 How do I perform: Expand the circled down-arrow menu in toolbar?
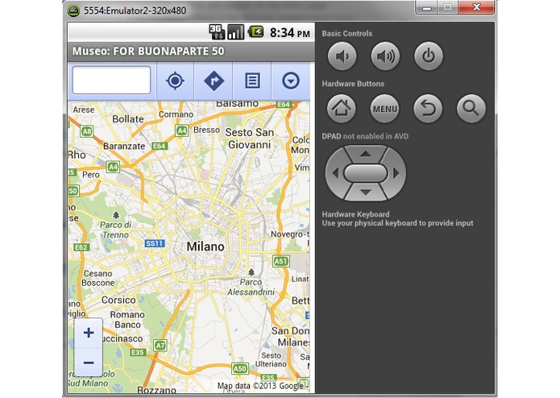[x=291, y=81]
